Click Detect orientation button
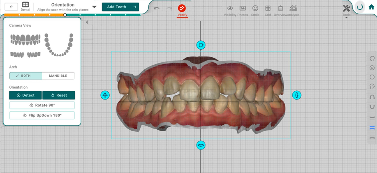 [x=25, y=95]
